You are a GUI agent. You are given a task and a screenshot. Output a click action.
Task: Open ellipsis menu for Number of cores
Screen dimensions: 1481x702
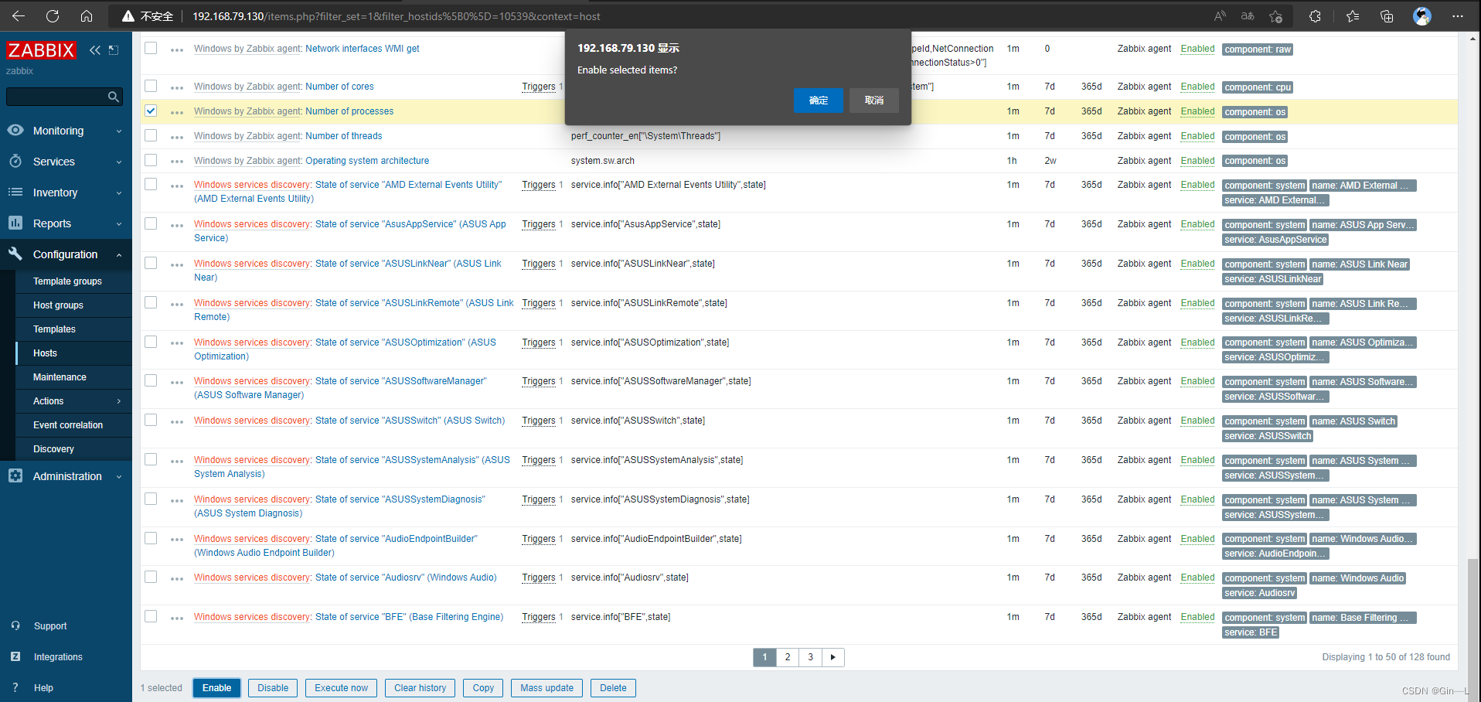coord(177,87)
